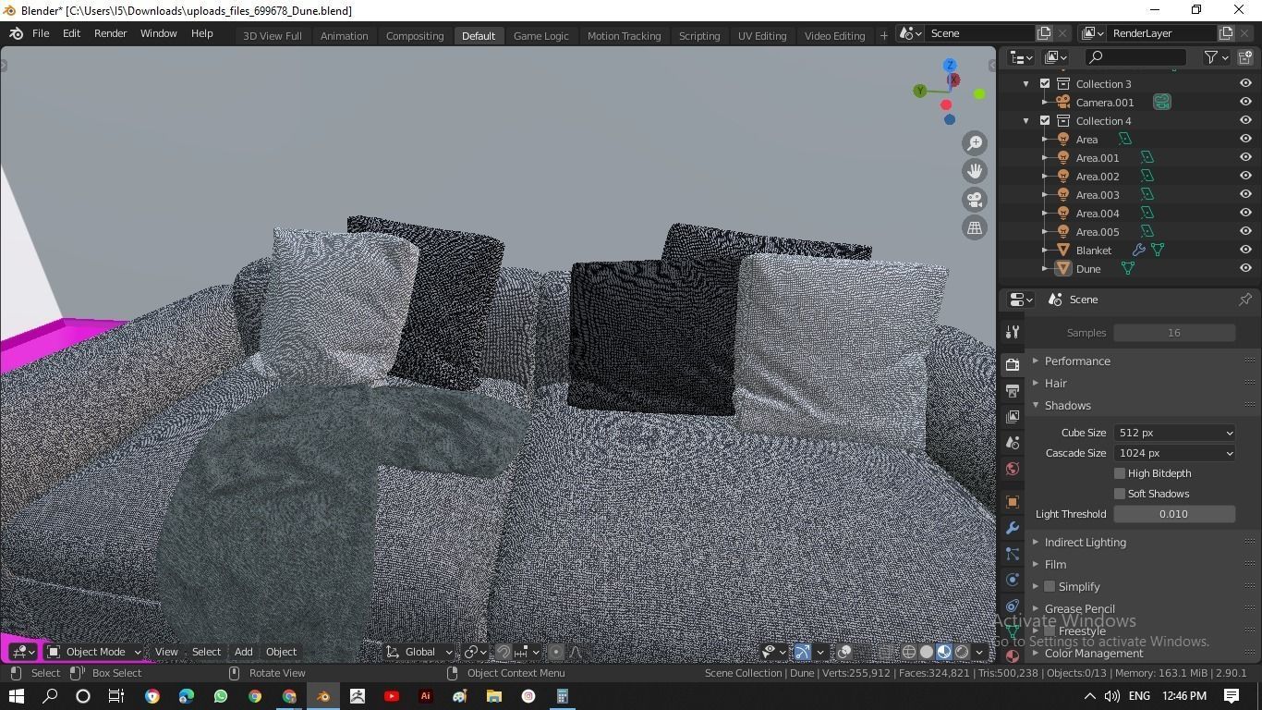Collapse Collection 4 in outliner
This screenshot has height=710, width=1262.
[x=1026, y=120]
